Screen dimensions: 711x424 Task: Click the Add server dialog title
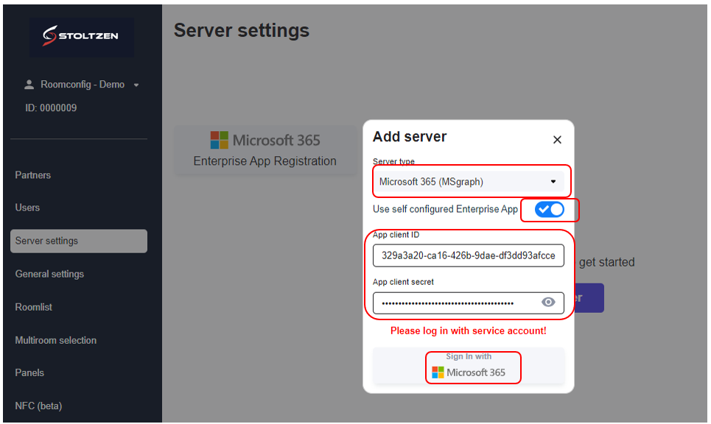coord(410,136)
